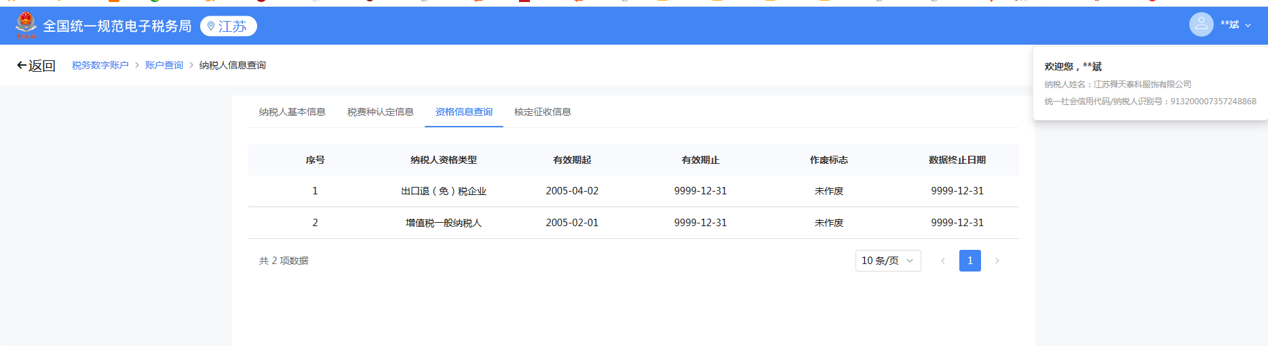Click the location pin icon beside 江苏
The height and width of the screenshot is (346, 1268).
pos(211,26)
